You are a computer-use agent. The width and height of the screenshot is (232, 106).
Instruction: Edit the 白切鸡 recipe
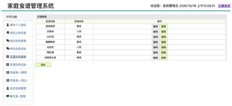(x=156, y=37)
